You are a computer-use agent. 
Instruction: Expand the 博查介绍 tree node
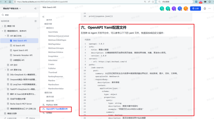tap(2, 26)
